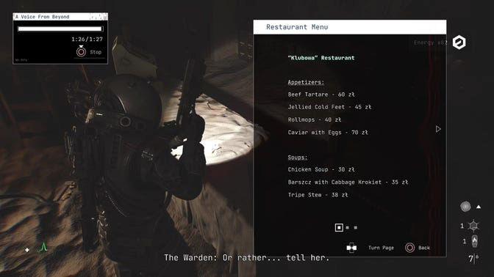Click the white health cross icon
Viewport: 494px width, 277px height.
tap(27, 250)
